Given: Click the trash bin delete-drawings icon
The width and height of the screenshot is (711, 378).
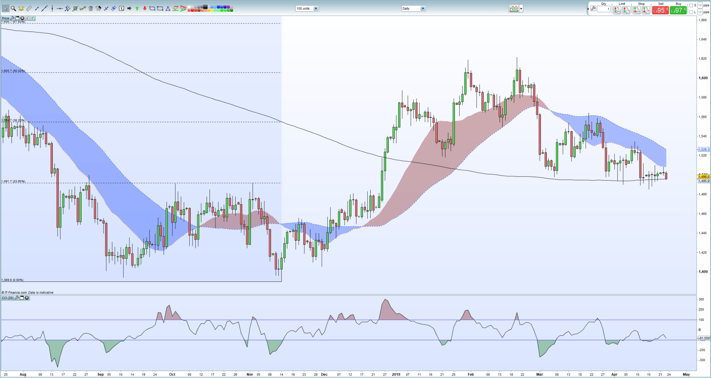Looking at the screenshot, I should tap(90, 9).
